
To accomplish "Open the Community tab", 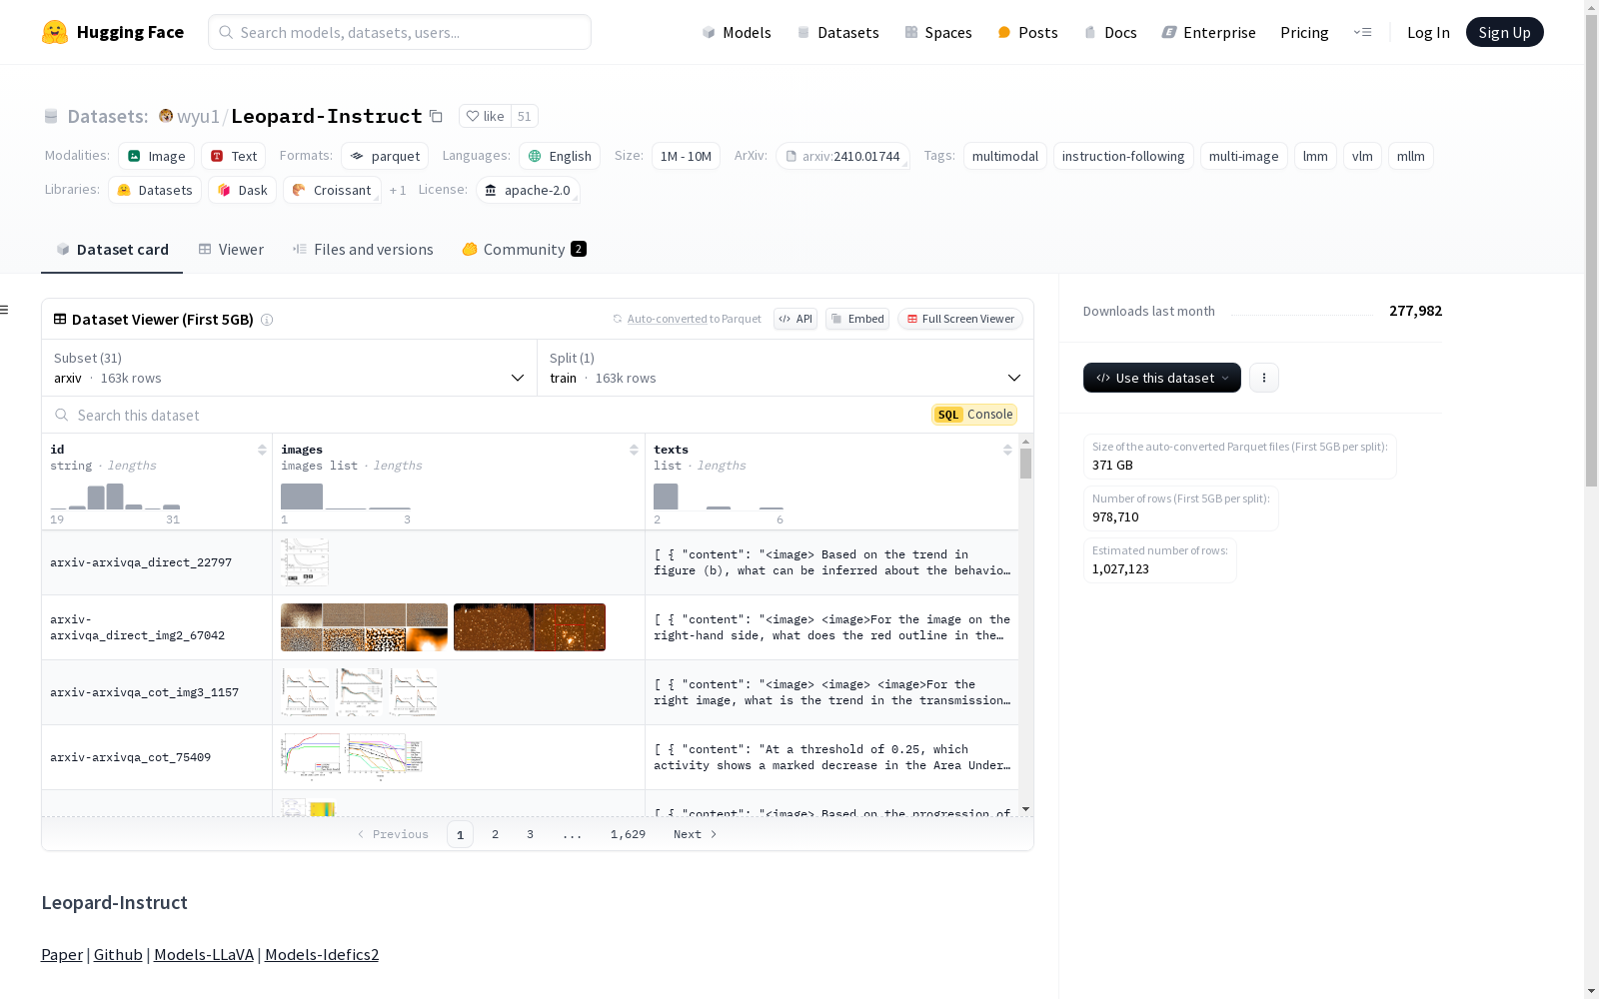I will coord(525,250).
